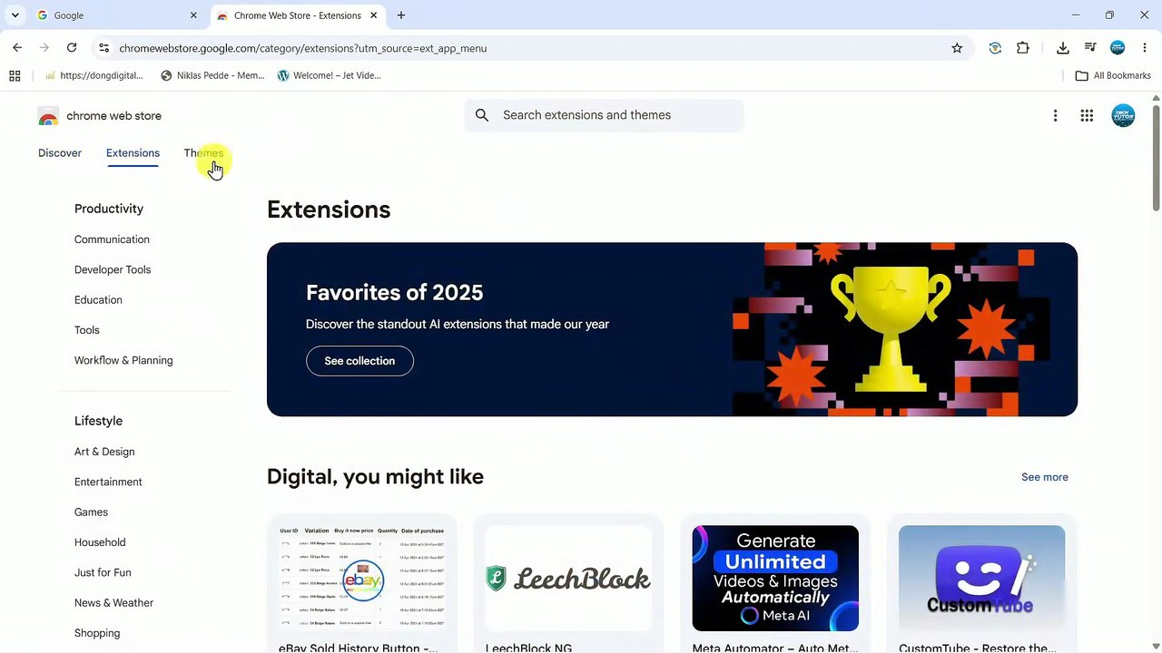1162x653 pixels.
Task: Close the Google tab
Action: [193, 15]
